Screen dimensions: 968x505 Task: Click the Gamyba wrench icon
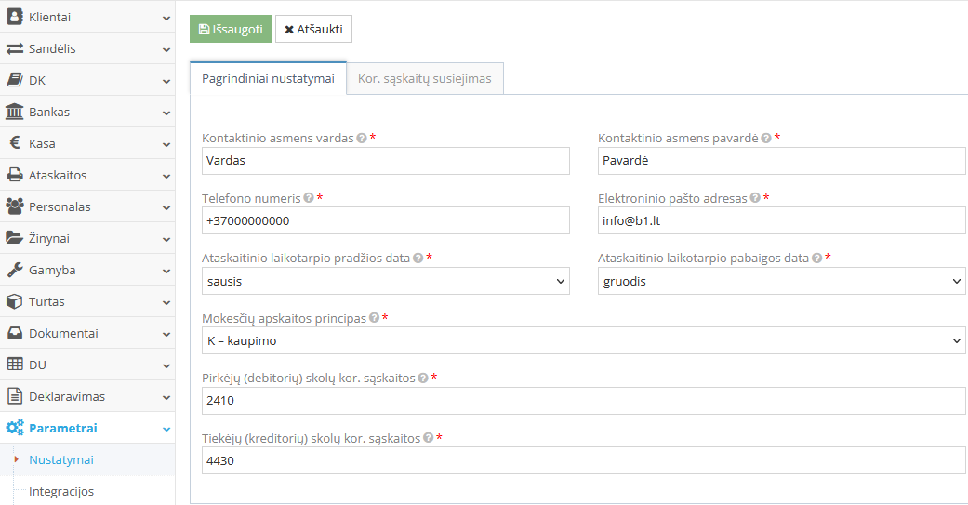[15, 270]
